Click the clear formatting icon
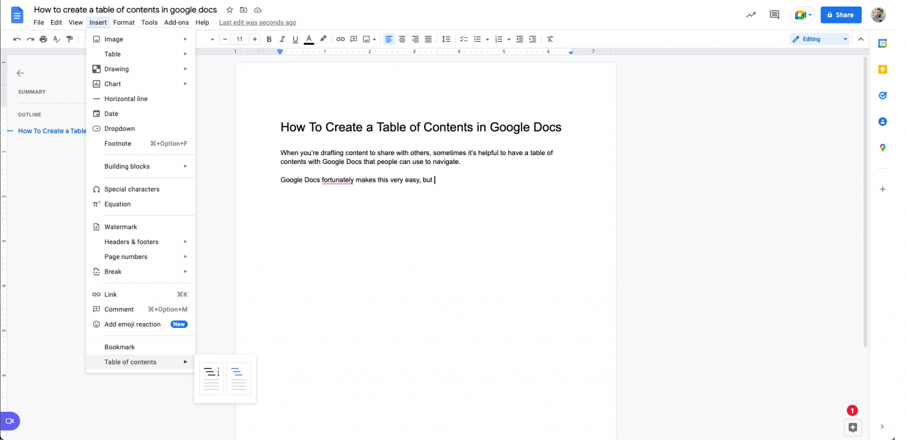The height and width of the screenshot is (443, 906). [550, 40]
